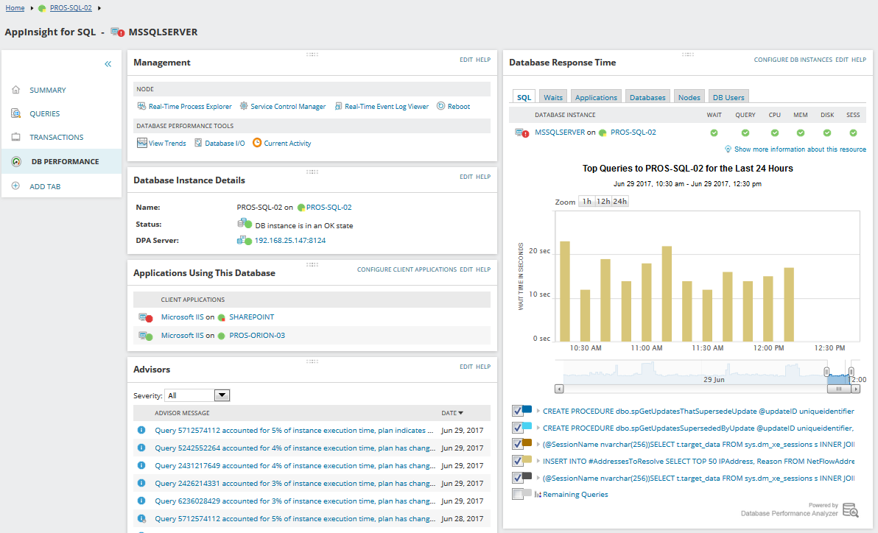
Task: Set chart zoom to 12h
Action: point(603,202)
